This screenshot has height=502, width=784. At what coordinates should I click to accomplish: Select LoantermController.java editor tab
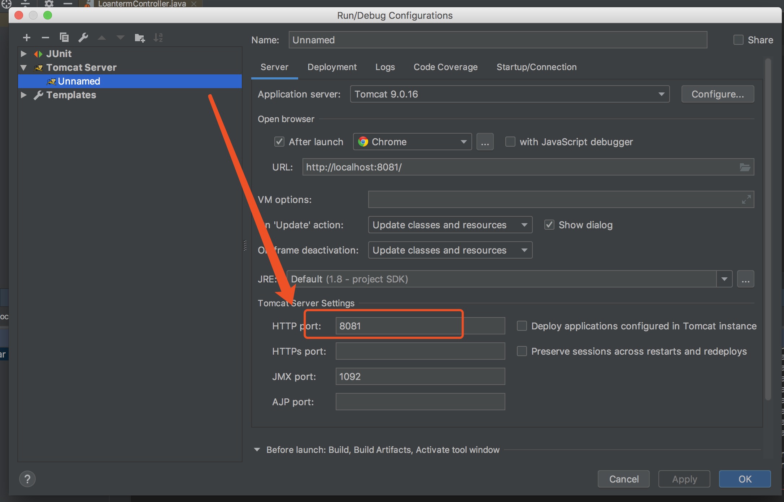click(x=142, y=4)
